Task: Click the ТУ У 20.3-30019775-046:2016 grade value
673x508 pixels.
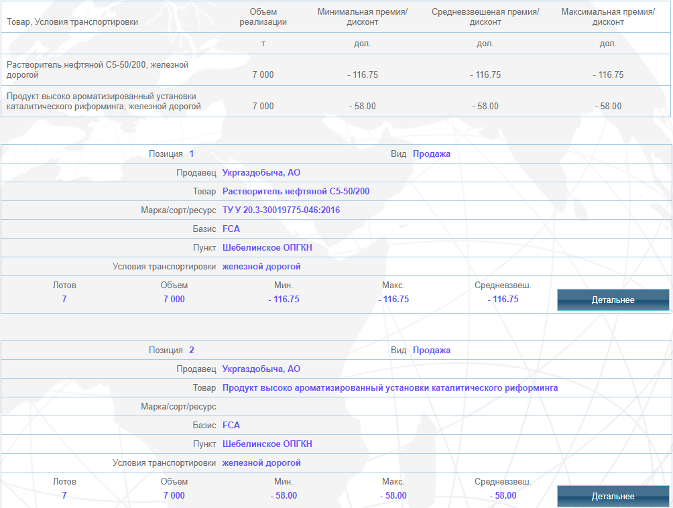Action: pyautogui.click(x=281, y=210)
